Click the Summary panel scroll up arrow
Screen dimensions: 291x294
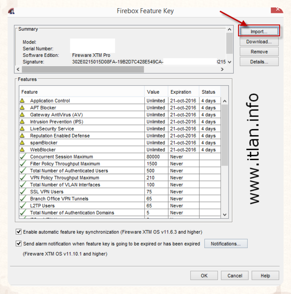pyautogui.click(x=229, y=29)
